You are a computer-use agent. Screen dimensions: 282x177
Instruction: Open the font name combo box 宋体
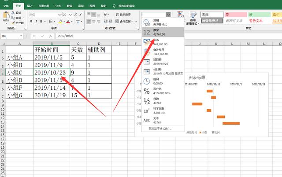(45, 15)
